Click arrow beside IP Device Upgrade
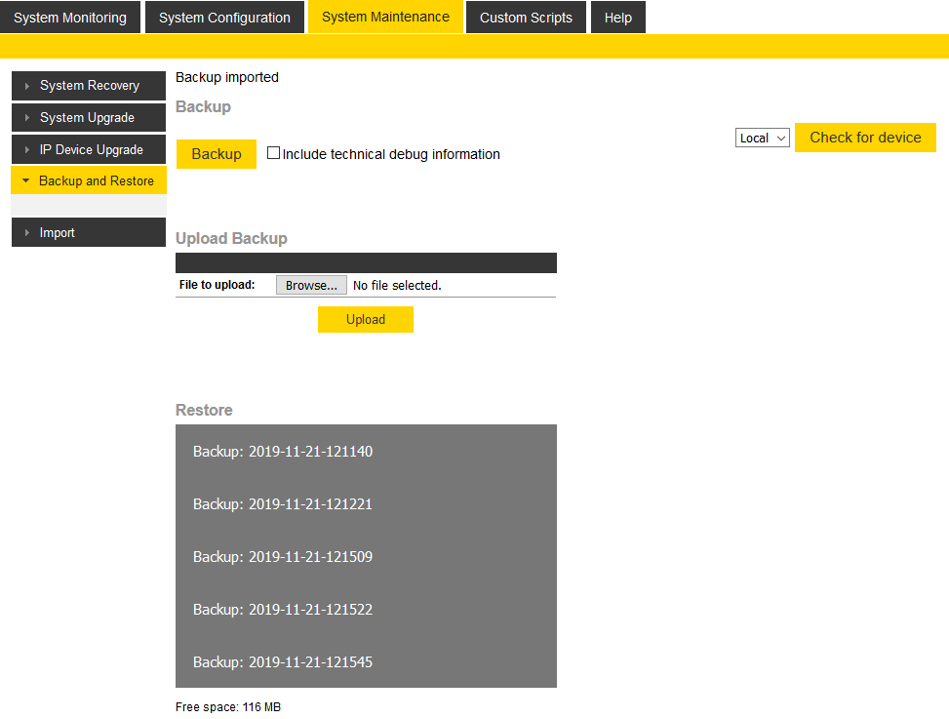This screenshot has height=719, width=949. point(27,150)
